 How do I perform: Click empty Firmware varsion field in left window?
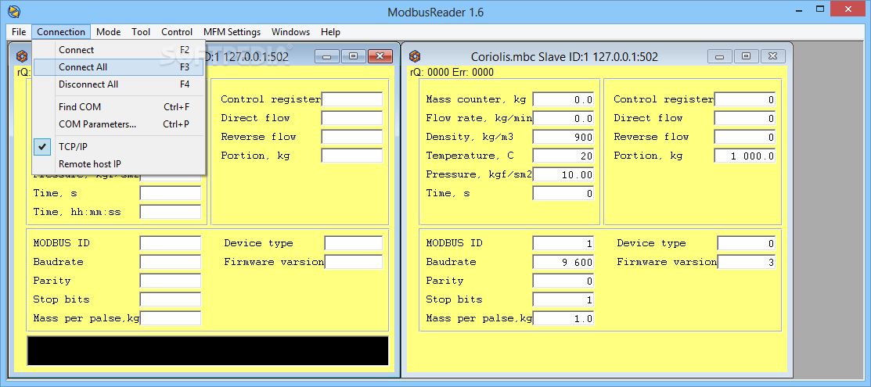coord(354,262)
